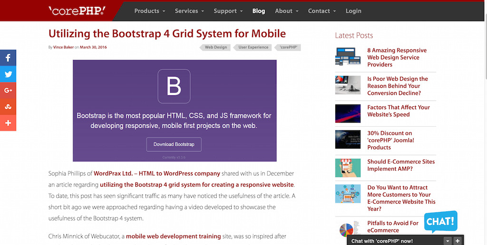
Task: Open the Products dropdown menu
Action: (x=150, y=11)
